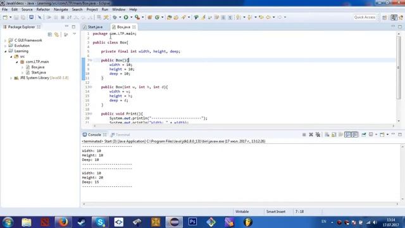Toggle Show Console on Standard Error change

point(355,135)
